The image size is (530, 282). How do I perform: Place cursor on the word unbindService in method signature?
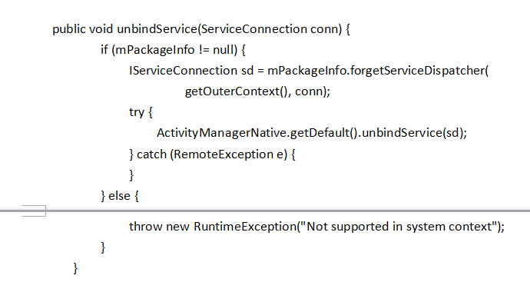pyautogui.click(x=157, y=29)
